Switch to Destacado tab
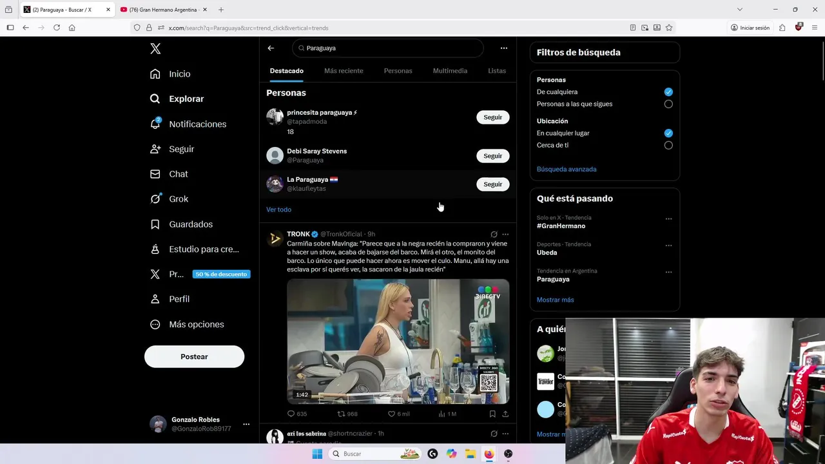The width and height of the screenshot is (825, 464). pyautogui.click(x=287, y=71)
